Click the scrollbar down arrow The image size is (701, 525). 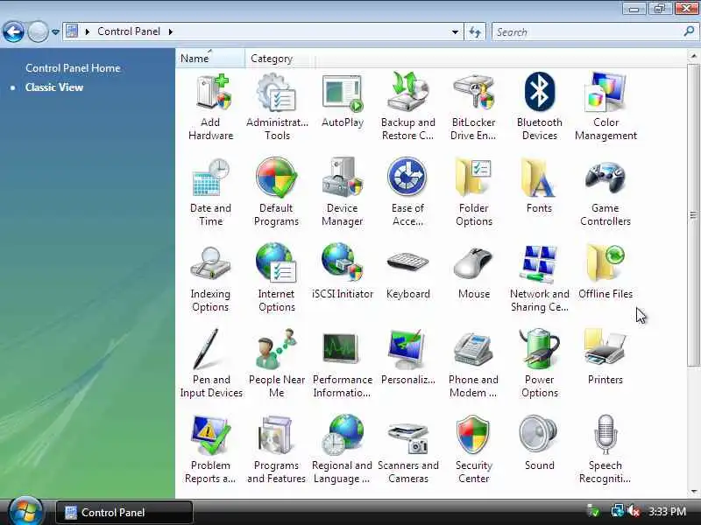click(693, 492)
